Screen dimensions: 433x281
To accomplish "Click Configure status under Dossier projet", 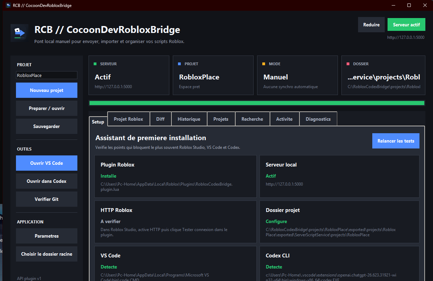I will click(x=276, y=221).
